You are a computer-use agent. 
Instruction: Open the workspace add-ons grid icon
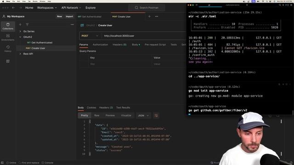[8, 61]
